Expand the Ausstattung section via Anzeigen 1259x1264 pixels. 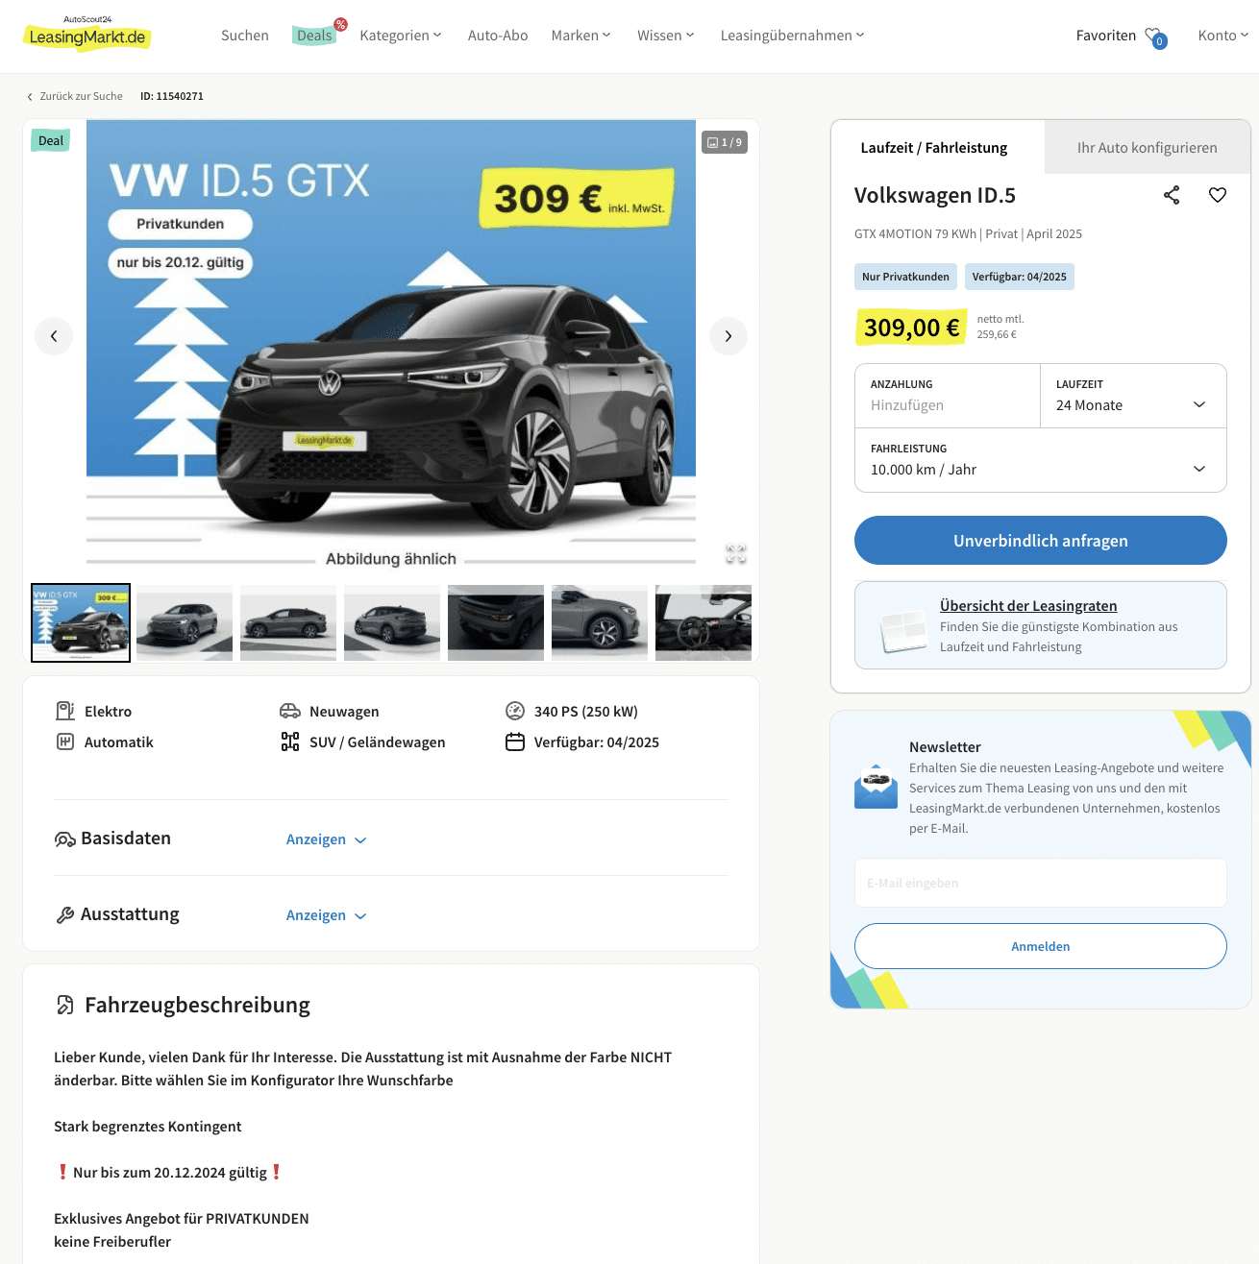click(x=327, y=915)
